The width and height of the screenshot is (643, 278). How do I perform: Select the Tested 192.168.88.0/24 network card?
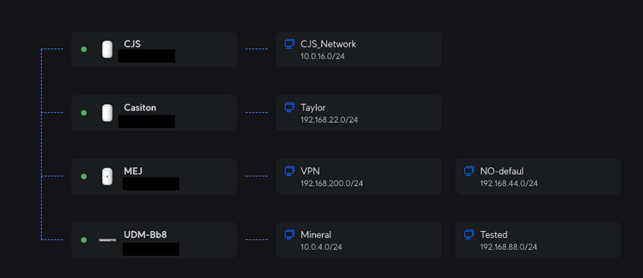(x=538, y=240)
